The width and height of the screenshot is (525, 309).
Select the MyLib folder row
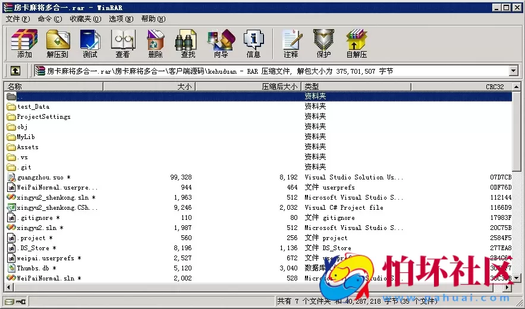tap(259, 137)
